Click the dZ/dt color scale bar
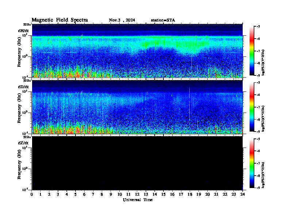The height and width of the screenshot is (223, 289). 252,163
